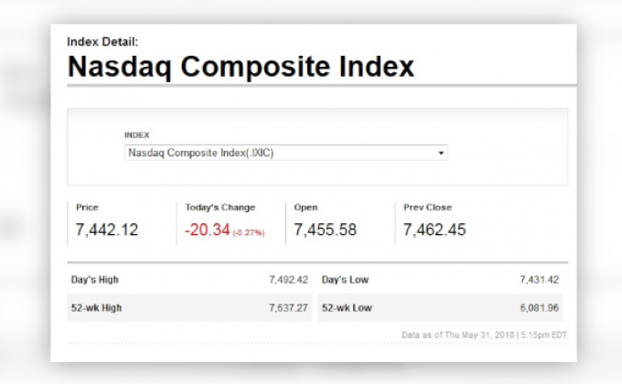Click the INDEX label above the selector
Viewport: 622px width, 384px height.
point(136,135)
